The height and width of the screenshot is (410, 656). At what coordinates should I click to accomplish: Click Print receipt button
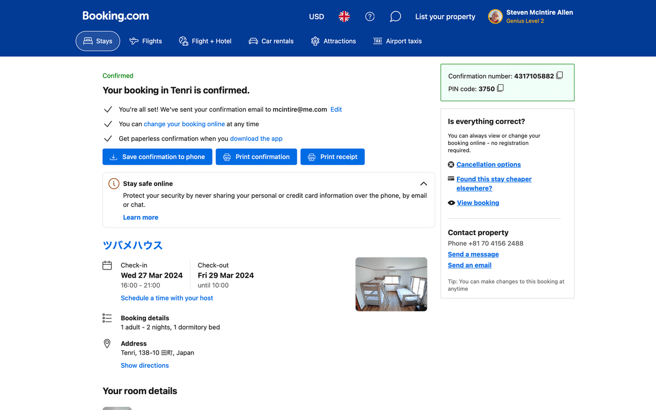pyautogui.click(x=332, y=157)
